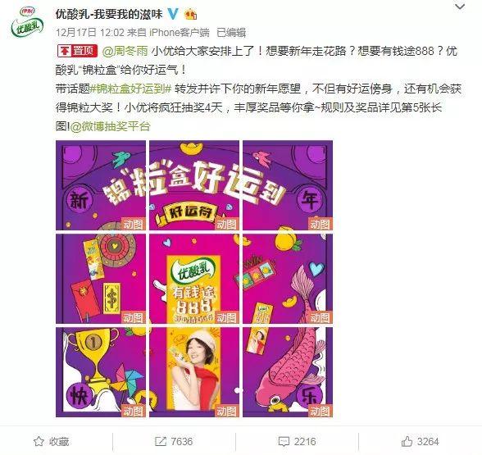Click the blue verified V badge
This screenshot has width=482, height=455.
coord(174,14)
